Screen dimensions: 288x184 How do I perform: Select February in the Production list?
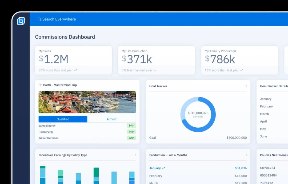tap(155, 176)
